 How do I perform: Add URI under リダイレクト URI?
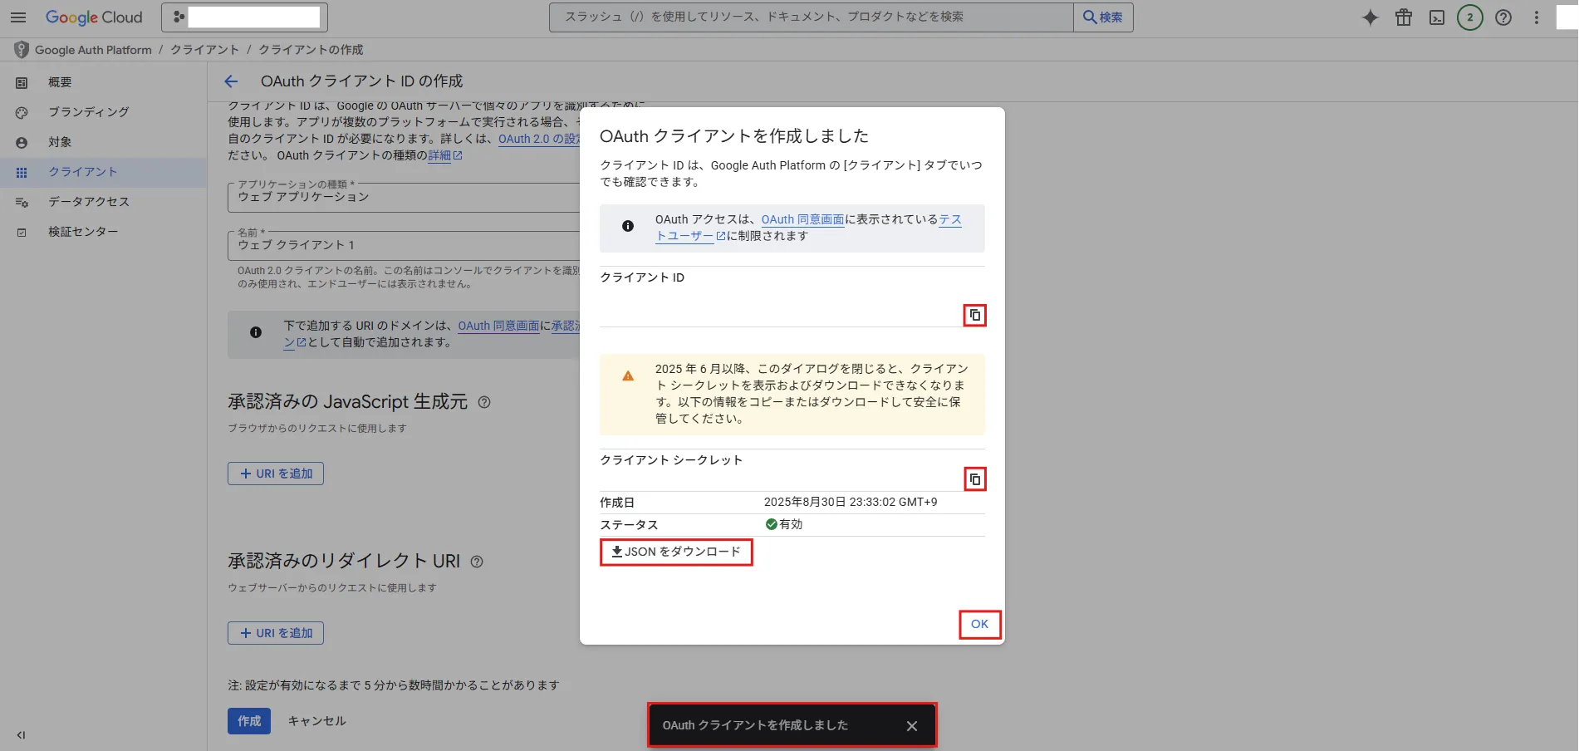(x=276, y=633)
